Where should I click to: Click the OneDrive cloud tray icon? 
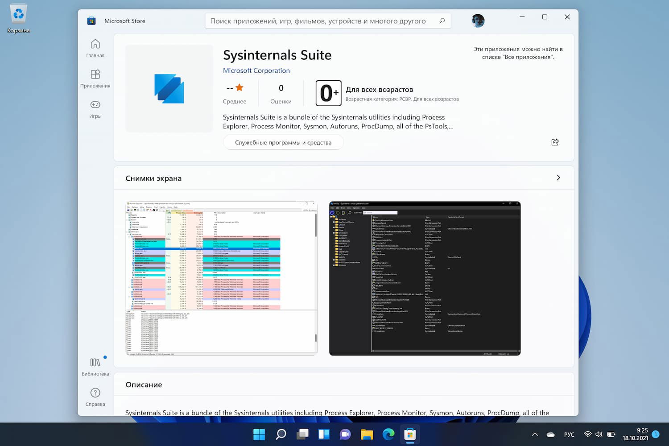[x=551, y=434]
